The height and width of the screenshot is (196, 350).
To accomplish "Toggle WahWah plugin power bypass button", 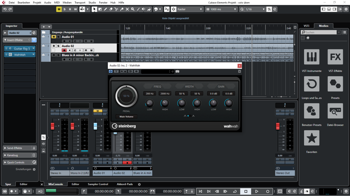I will tap(111, 71).
